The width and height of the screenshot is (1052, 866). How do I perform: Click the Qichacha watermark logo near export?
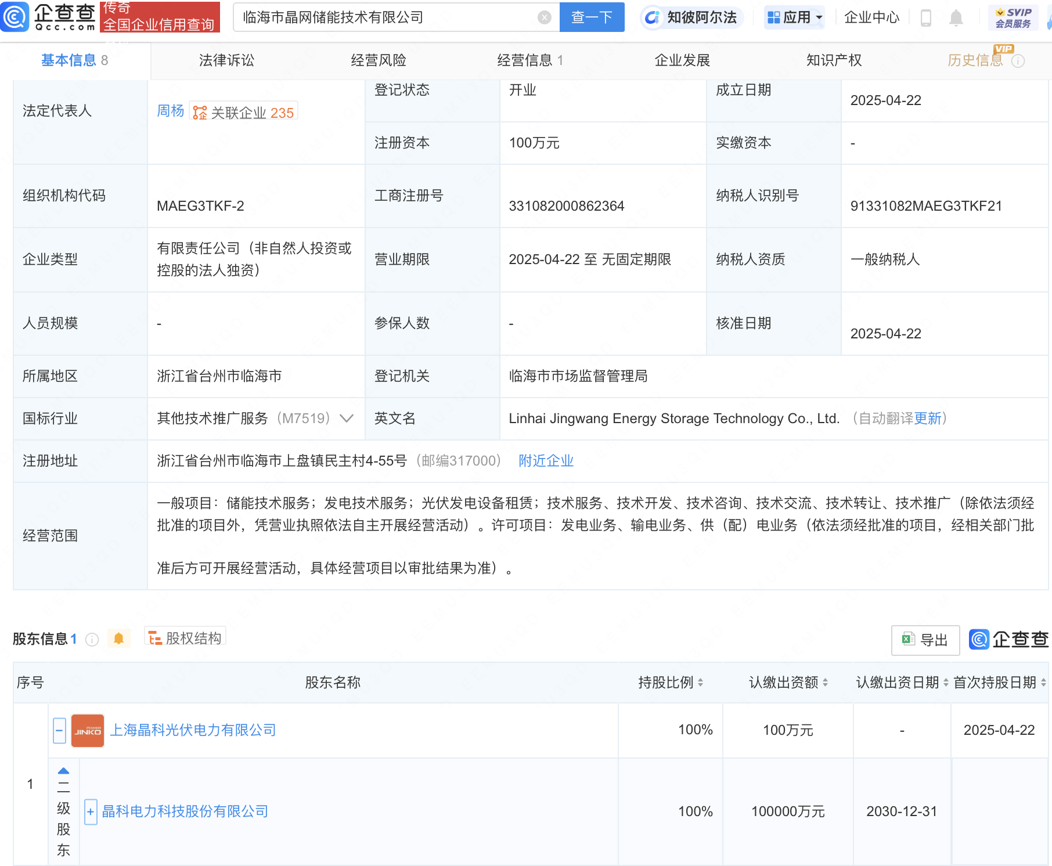(1009, 640)
